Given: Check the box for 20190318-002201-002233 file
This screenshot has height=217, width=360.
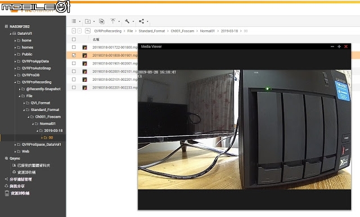Looking at the screenshot, I should tap(74, 87).
